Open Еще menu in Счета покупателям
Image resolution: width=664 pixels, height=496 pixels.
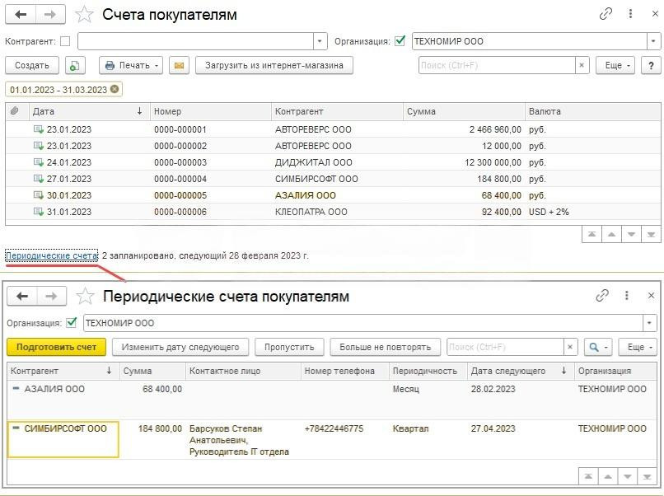click(615, 66)
